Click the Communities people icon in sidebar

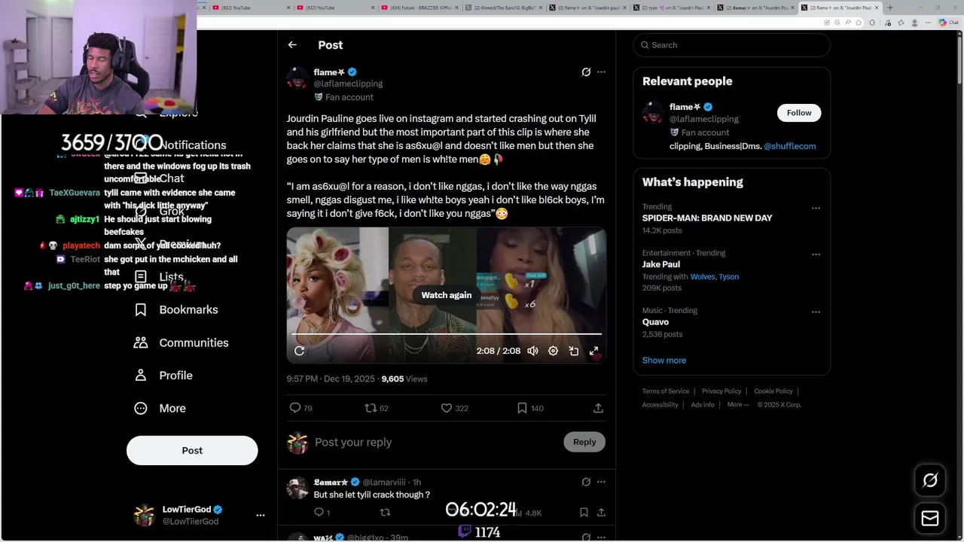pyautogui.click(x=141, y=343)
